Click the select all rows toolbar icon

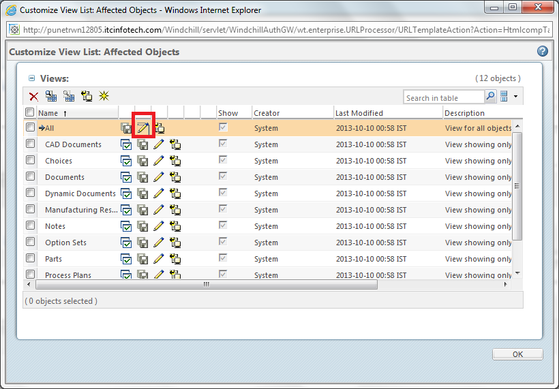(x=51, y=96)
